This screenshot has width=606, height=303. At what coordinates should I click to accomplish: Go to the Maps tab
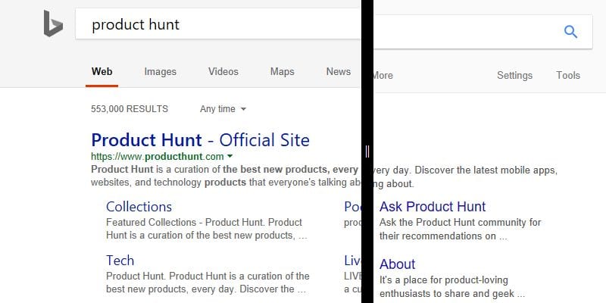[282, 72]
